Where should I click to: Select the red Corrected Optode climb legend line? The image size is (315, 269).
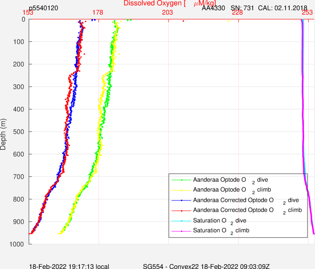point(182,210)
